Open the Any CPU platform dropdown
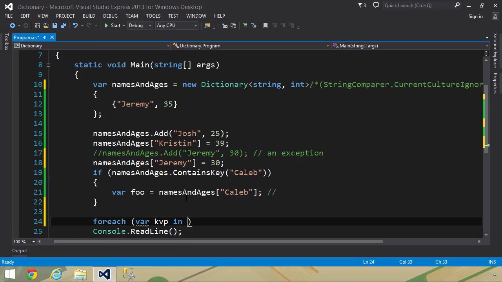The height and width of the screenshot is (282, 502). 177,25
